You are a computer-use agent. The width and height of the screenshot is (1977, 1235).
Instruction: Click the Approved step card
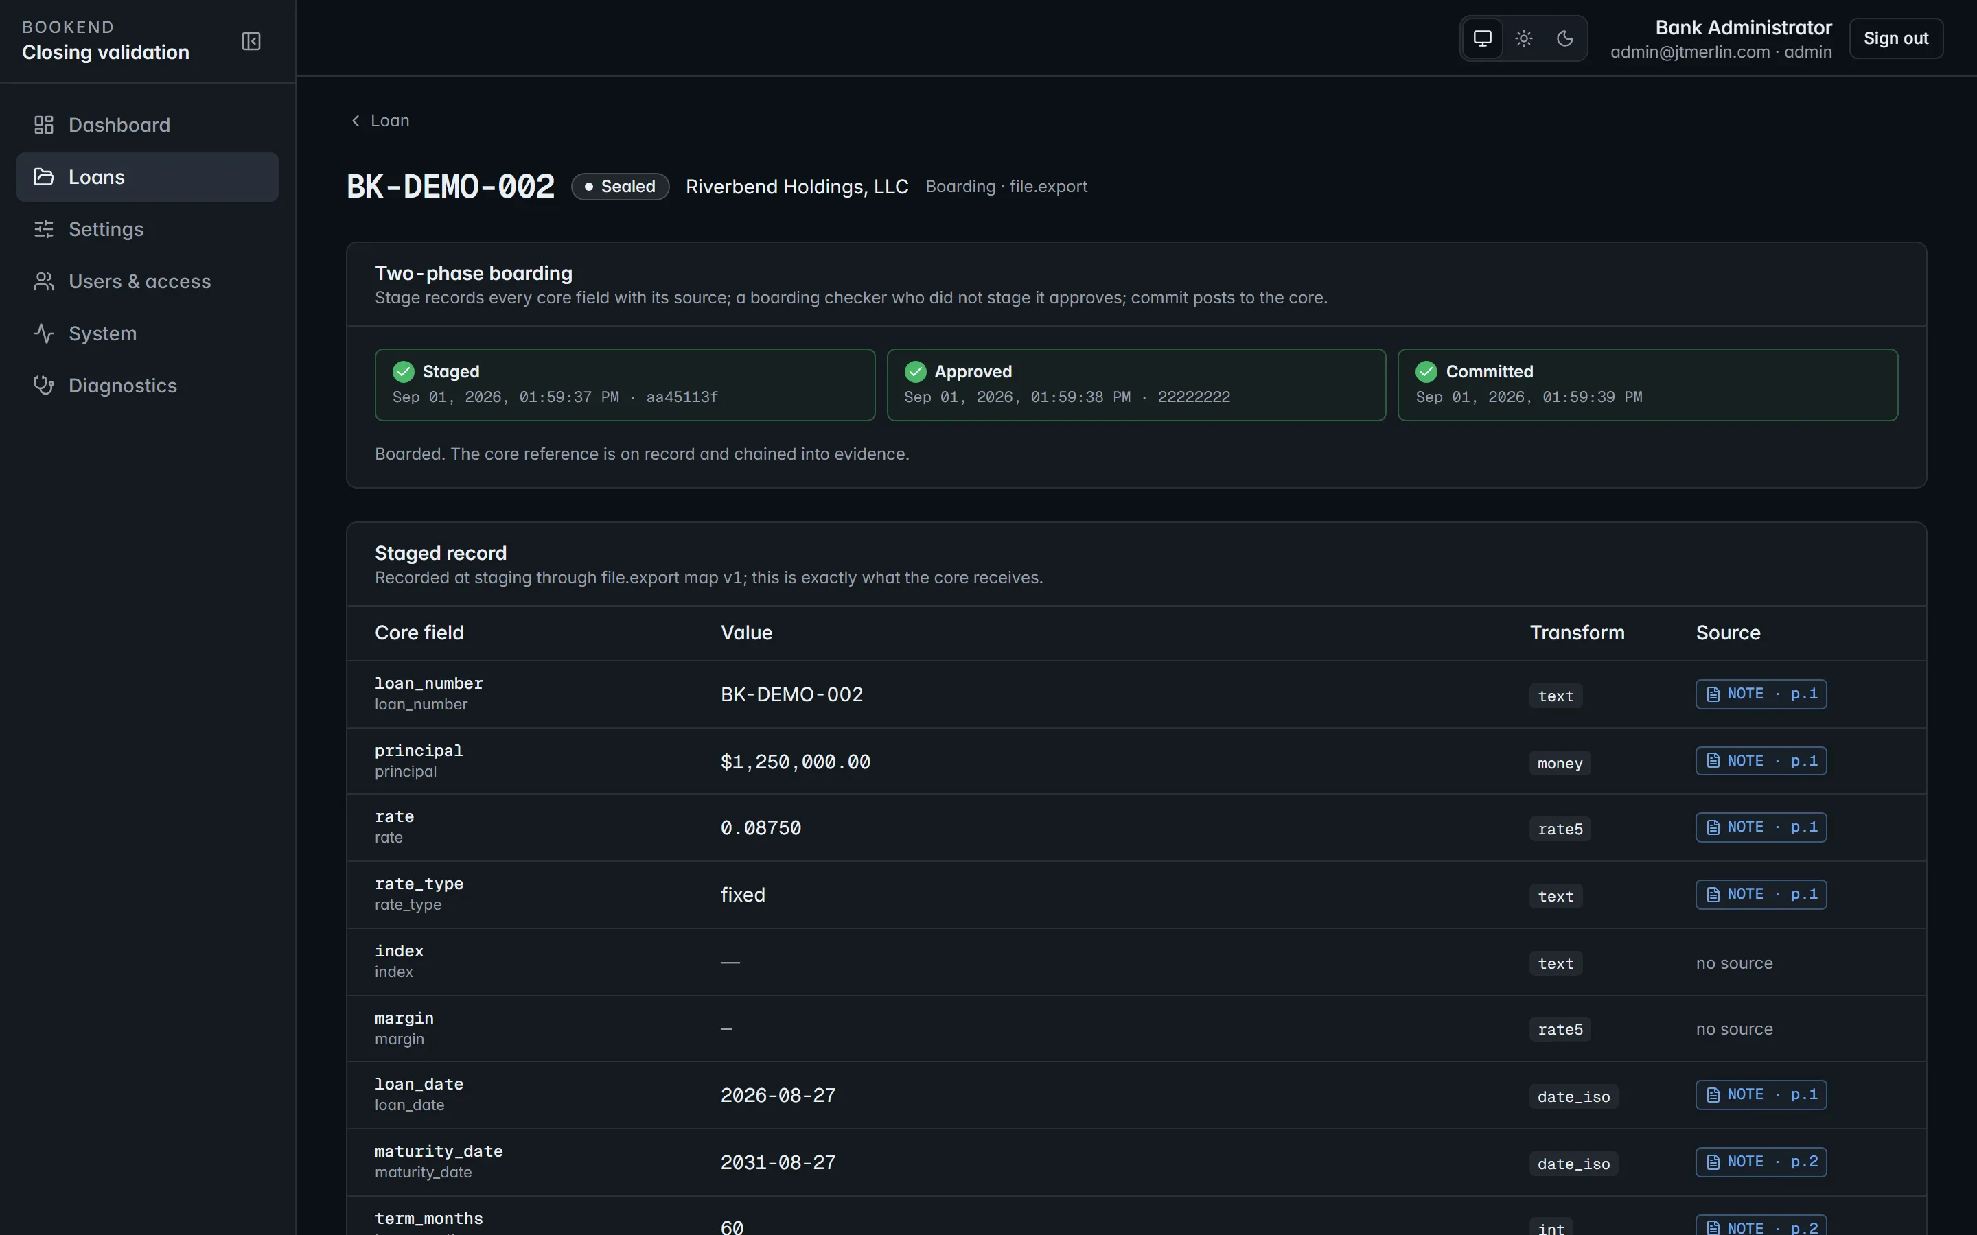1136,385
